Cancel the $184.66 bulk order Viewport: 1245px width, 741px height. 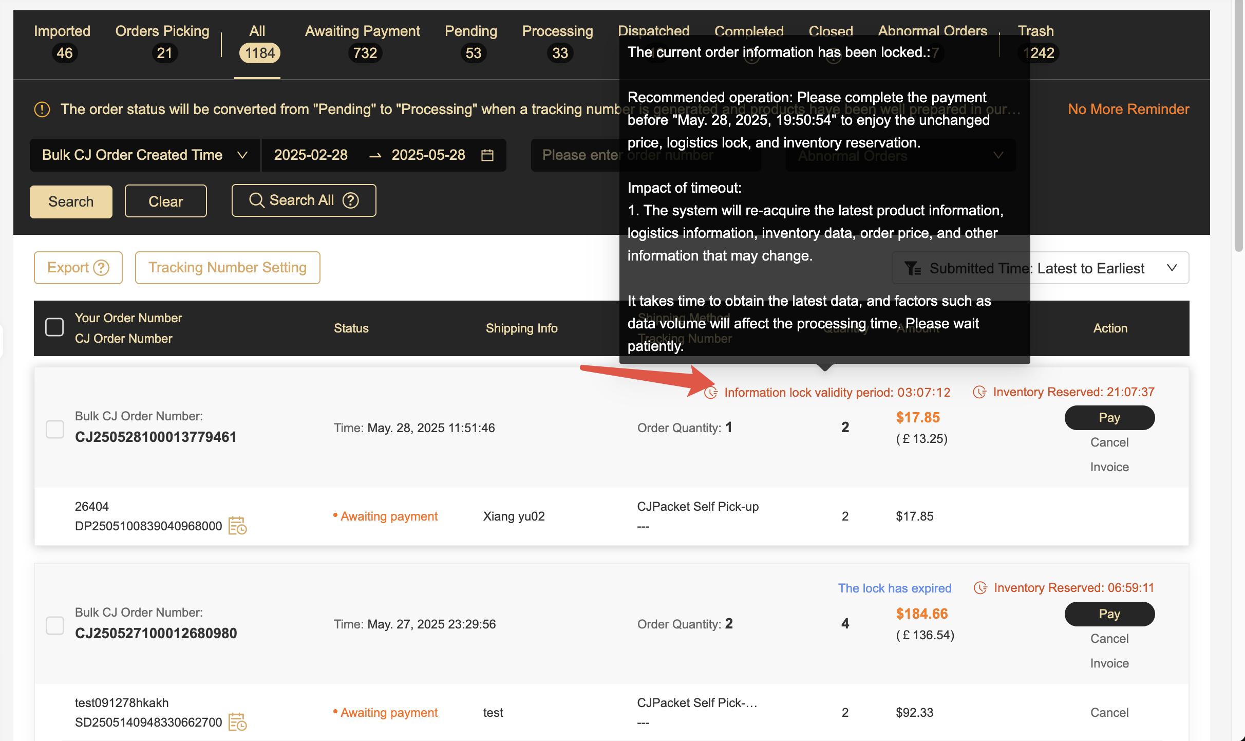click(1109, 639)
